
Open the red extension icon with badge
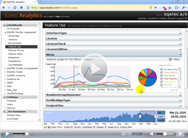164,8
